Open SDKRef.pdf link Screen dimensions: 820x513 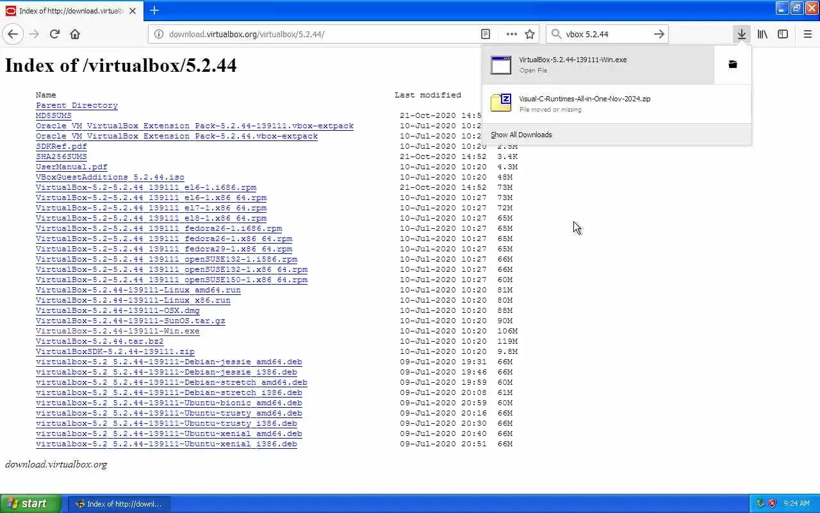point(61,146)
